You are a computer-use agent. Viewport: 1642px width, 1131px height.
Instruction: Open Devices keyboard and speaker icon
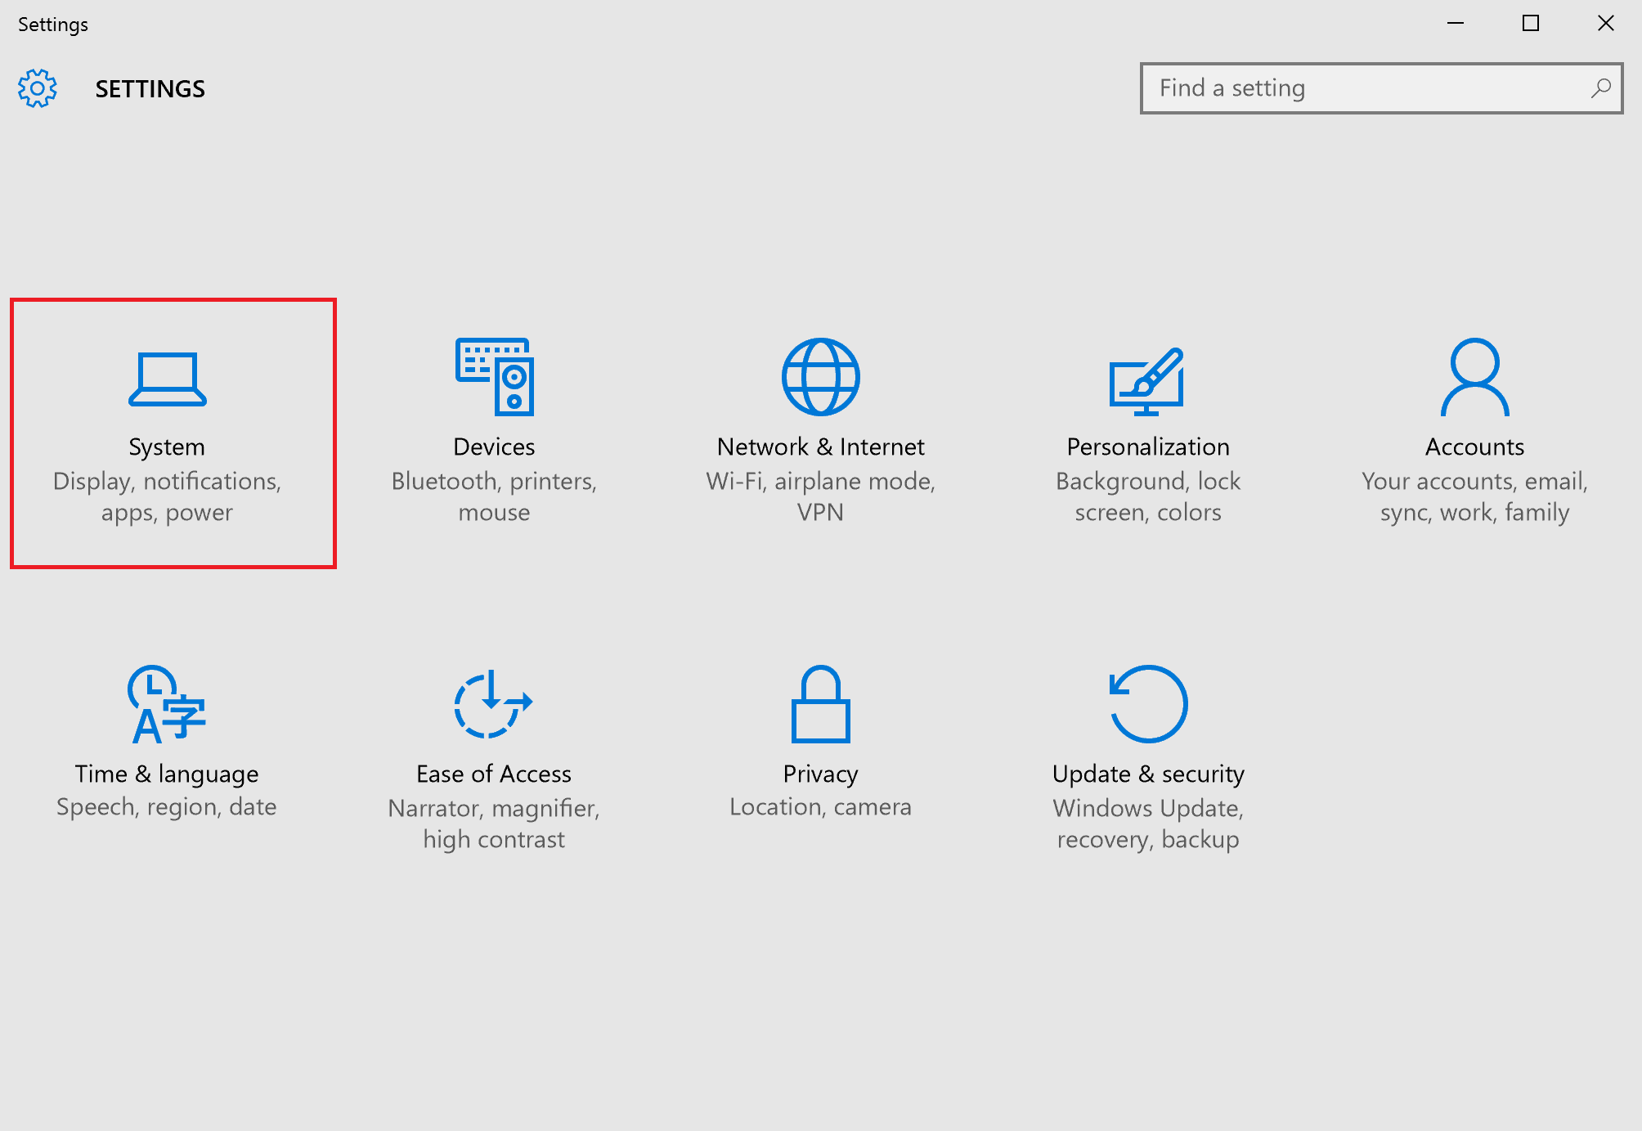point(495,376)
